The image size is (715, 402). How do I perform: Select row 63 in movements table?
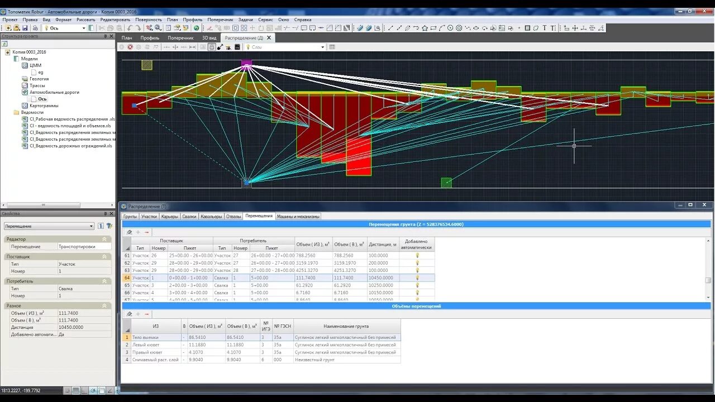pos(278,270)
